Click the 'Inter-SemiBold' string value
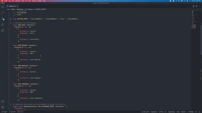Viewport: 202px width, 113px height. pos(36,98)
